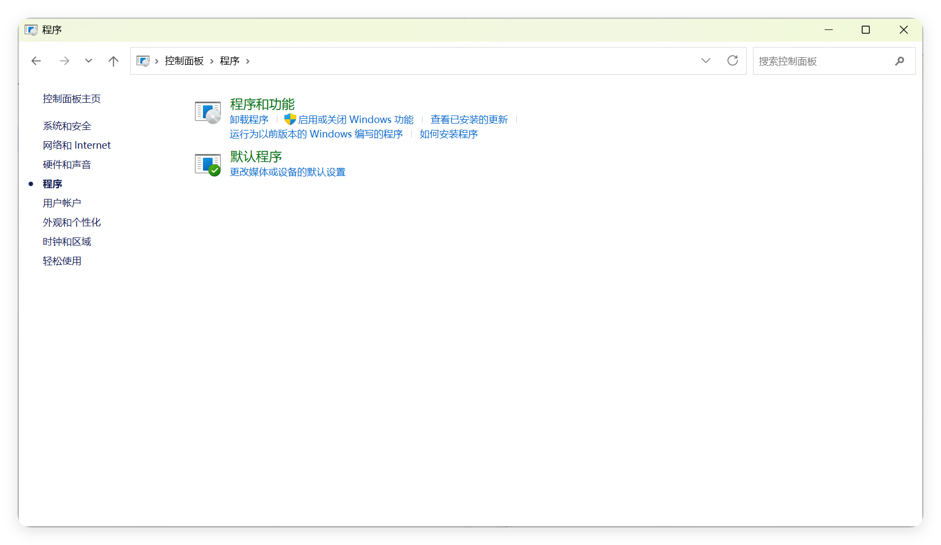Go up one level with up arrow
The image size is (941, 545).
pos(113,61)
